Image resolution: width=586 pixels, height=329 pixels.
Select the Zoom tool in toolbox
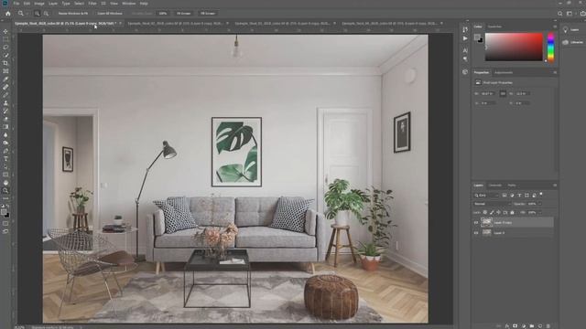5,190
